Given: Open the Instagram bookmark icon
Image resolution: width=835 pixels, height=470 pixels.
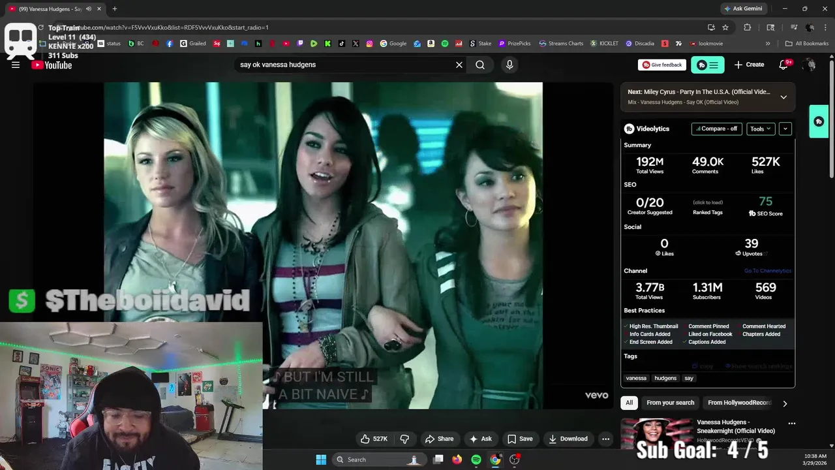Looking at the screenshot, I should pos(369,44).
